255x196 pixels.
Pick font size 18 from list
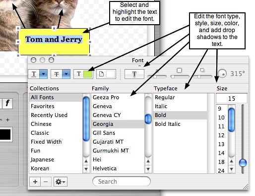pyautogui.click(x=222, y=162)
